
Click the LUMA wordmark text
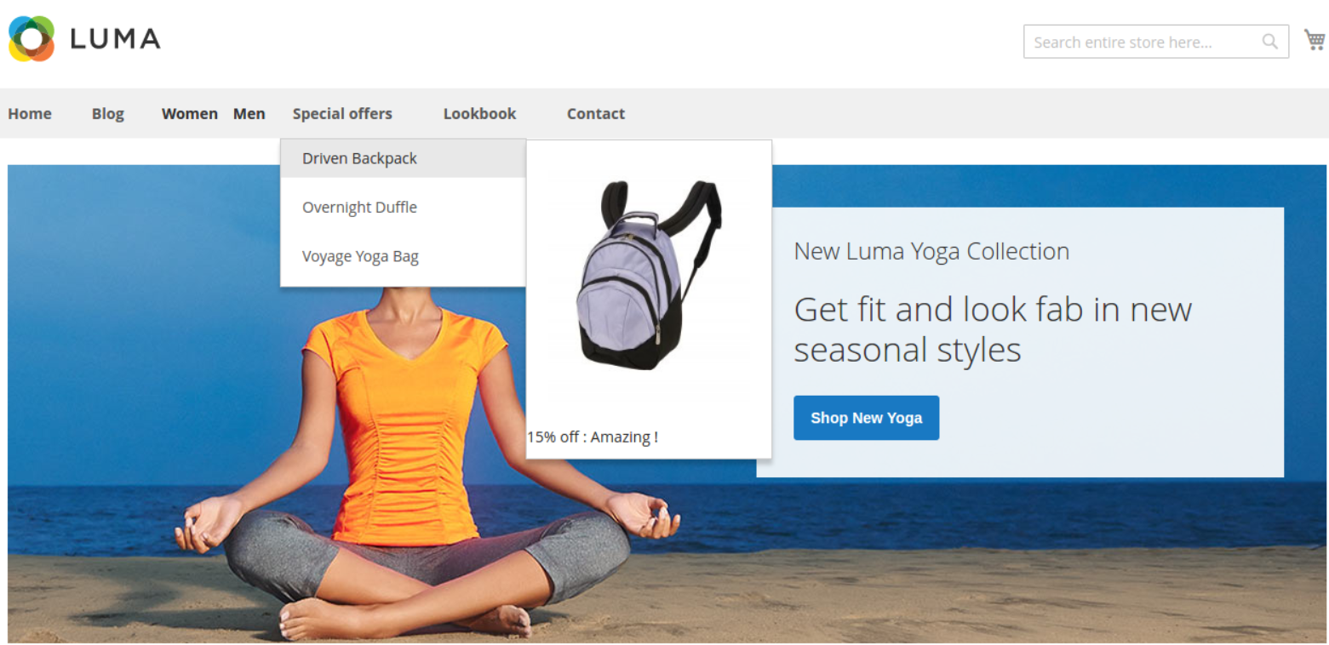(115, 39)
